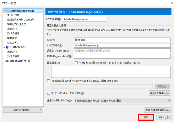Click the 返信先 (Reply-to) field
This screenshot has width=175, height=123.
(122, 51)
